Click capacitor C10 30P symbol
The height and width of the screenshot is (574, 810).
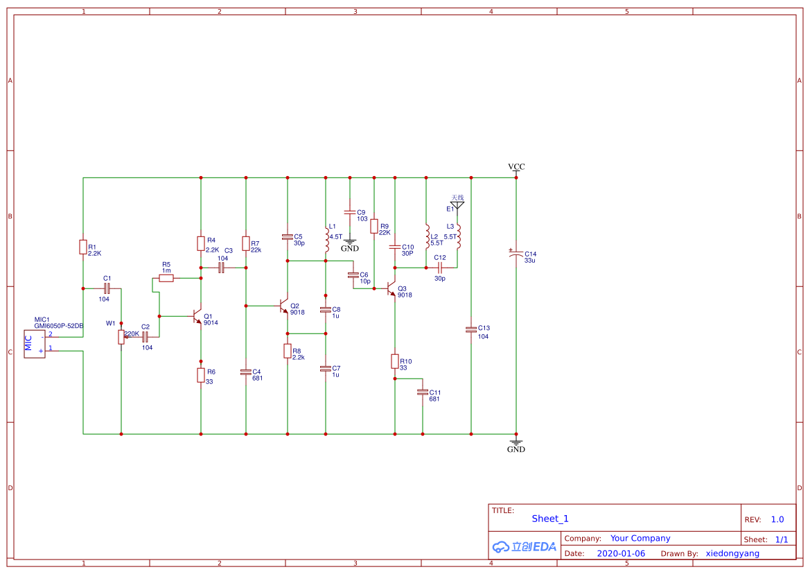tap(395, 247)
